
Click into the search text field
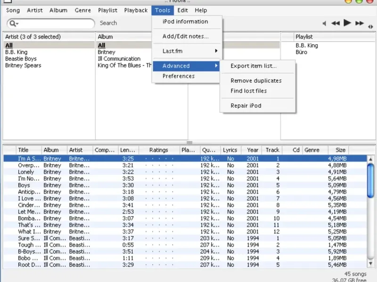56,23
